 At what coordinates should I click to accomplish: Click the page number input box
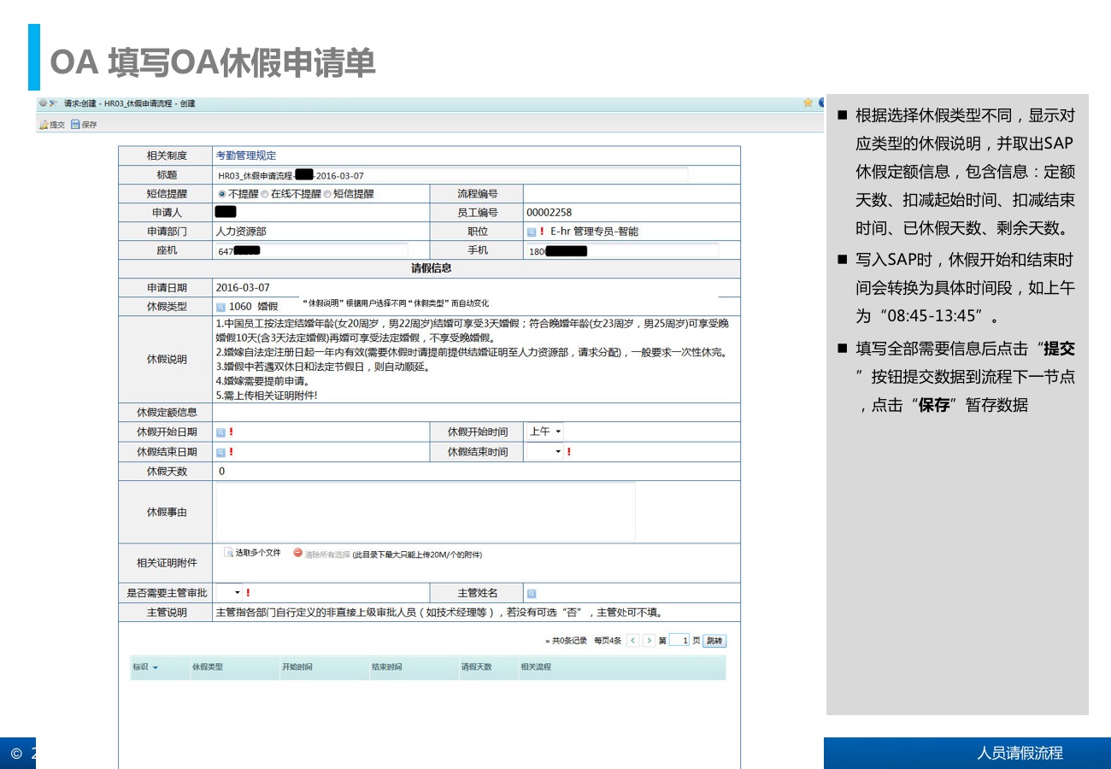pyautogui.click(x=679, y=640)
